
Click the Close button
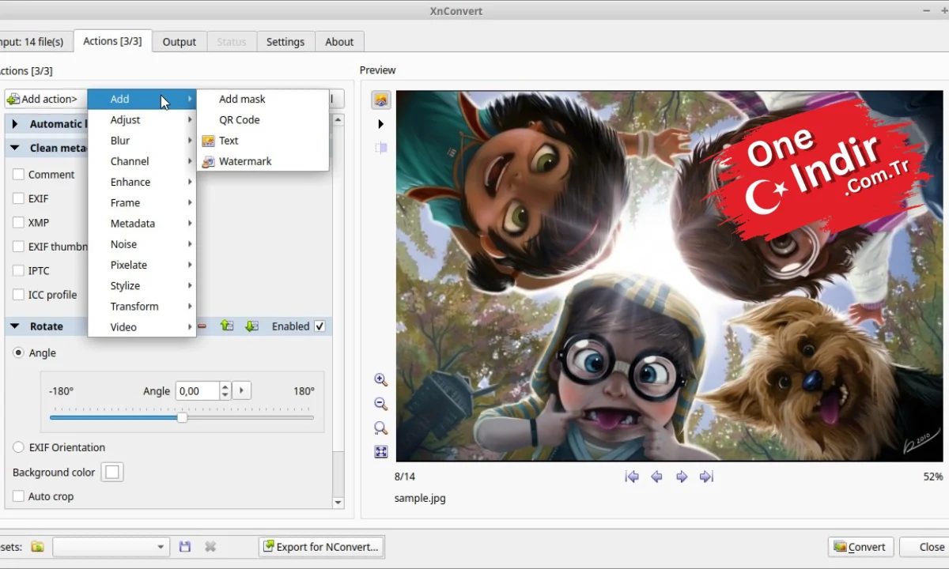926,547
